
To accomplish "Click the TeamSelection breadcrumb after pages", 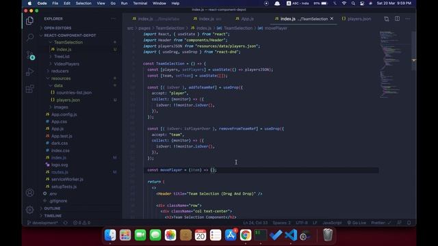I will (x=170, y=28).
